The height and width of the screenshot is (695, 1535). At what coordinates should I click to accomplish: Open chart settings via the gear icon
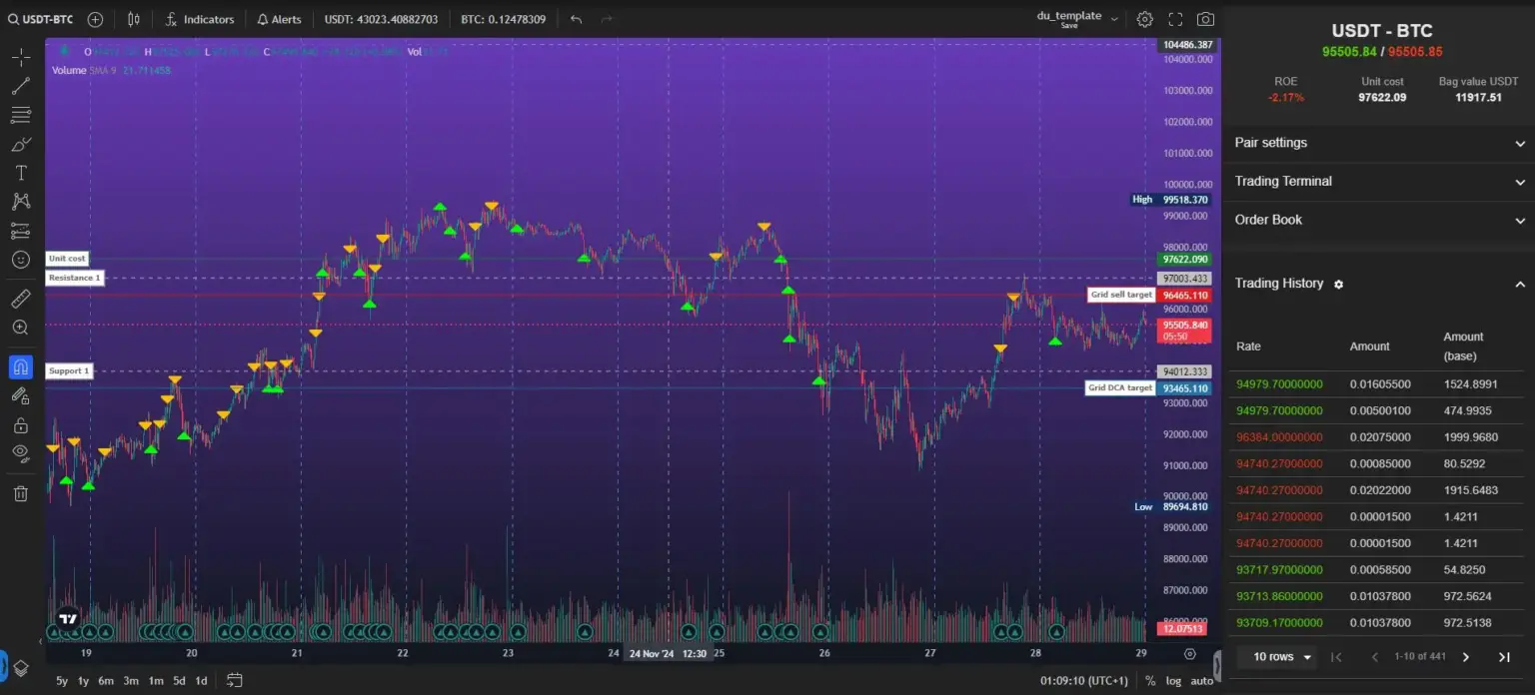point(1144,18)
